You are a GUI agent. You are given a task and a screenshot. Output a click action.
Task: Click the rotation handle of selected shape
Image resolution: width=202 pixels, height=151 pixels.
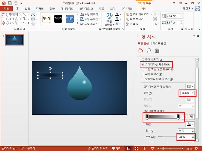[x=50, y=68]
